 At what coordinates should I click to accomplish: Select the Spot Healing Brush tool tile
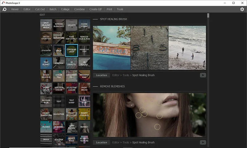pos(46,25)
